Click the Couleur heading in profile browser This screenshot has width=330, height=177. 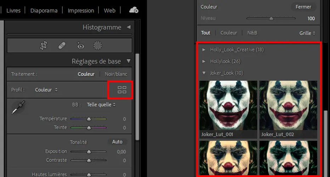coord(209,7)
